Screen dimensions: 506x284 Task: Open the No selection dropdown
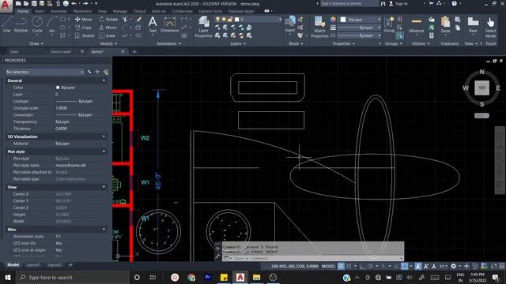point(45,72)
